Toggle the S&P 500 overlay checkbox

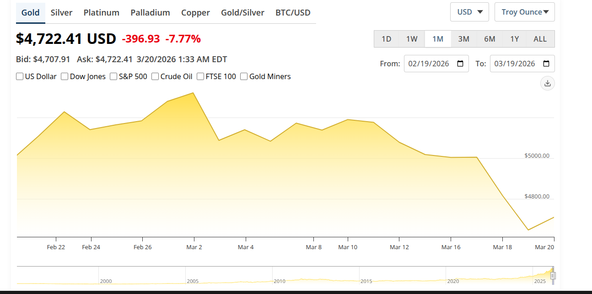[113, 76]
